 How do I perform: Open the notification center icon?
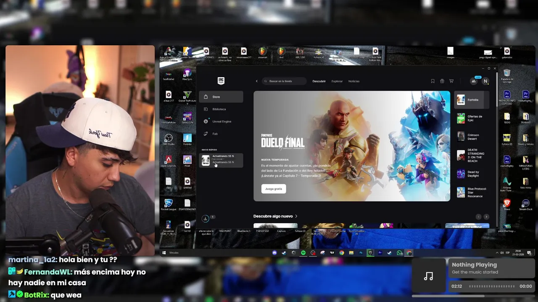pos(529,253)
